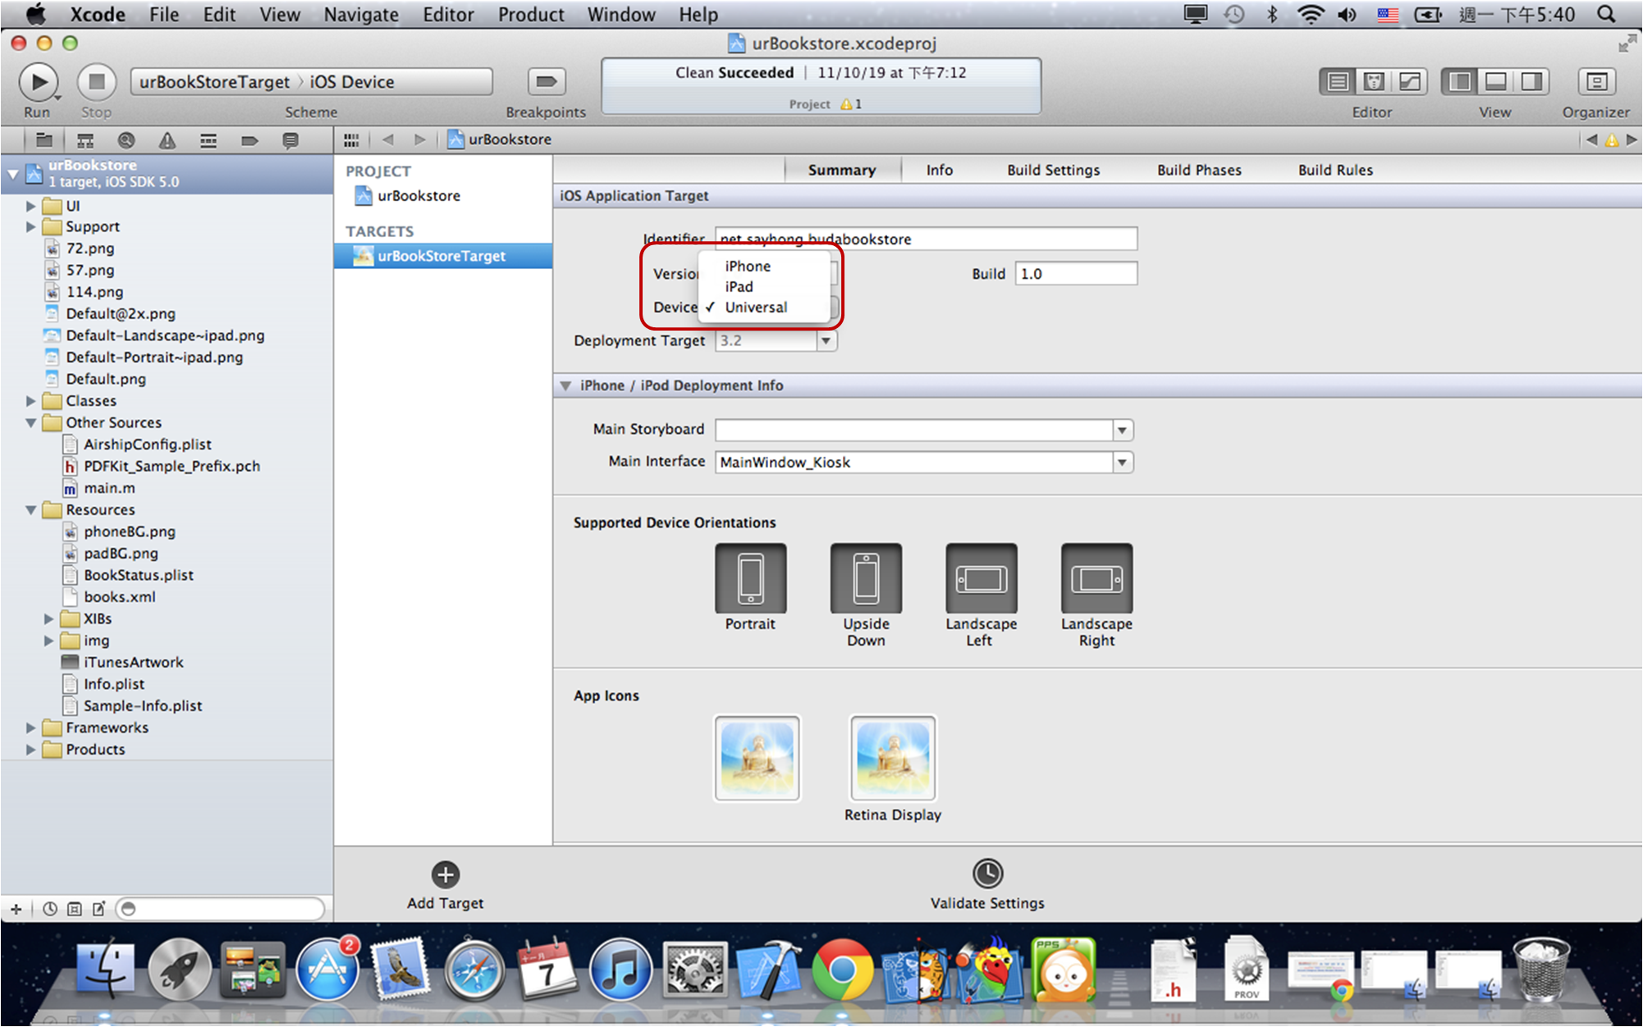Go forward in editor history
The height and width of the screenshot is (1027, 1643).
click(x=419, y=139)
